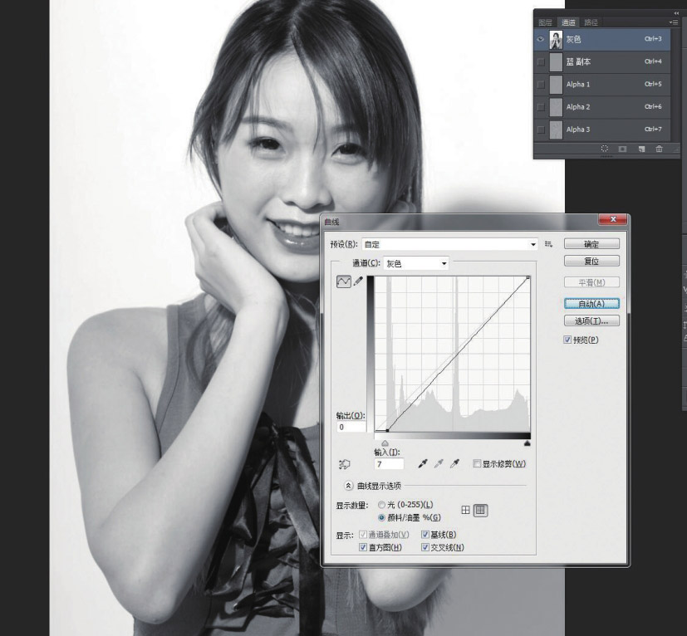
Task: Select the pencil draw-curve tool
Action: [x=359, y=282]
